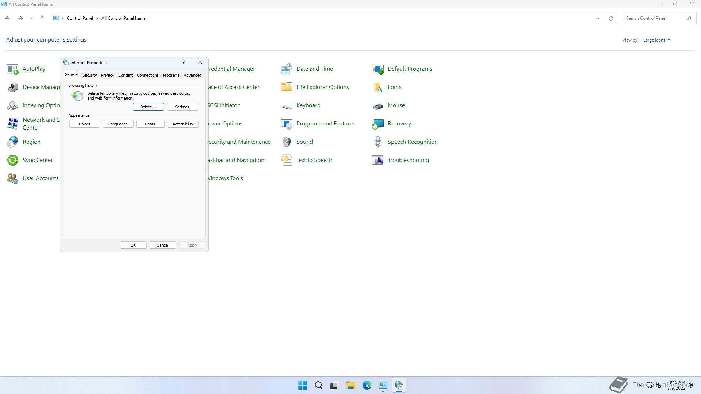This screenshot has width=701, height=394.
Task: Open the Troubleshooting icon
Action: pyautogui.click(x=378, y=160)
